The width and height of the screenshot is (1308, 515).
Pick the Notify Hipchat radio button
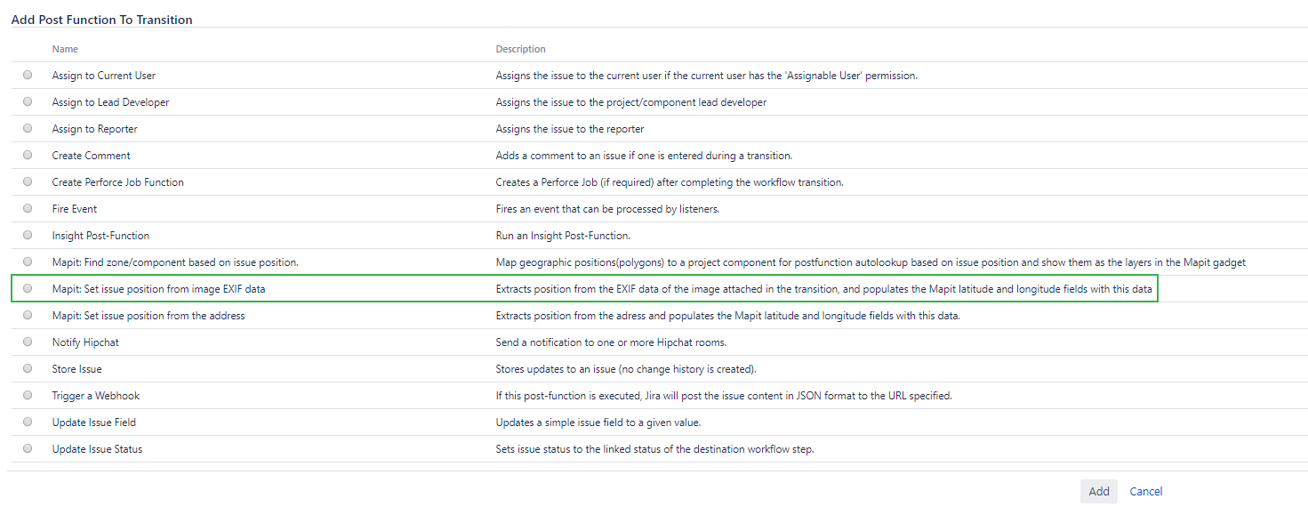(28, 342)
